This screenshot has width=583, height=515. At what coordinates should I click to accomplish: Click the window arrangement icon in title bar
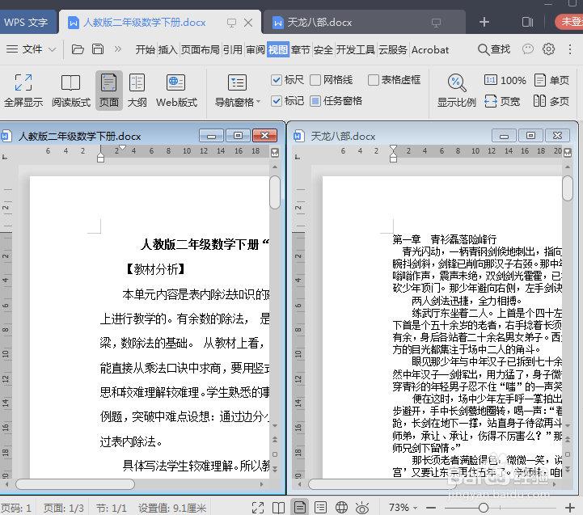click(x=527, y=22)
